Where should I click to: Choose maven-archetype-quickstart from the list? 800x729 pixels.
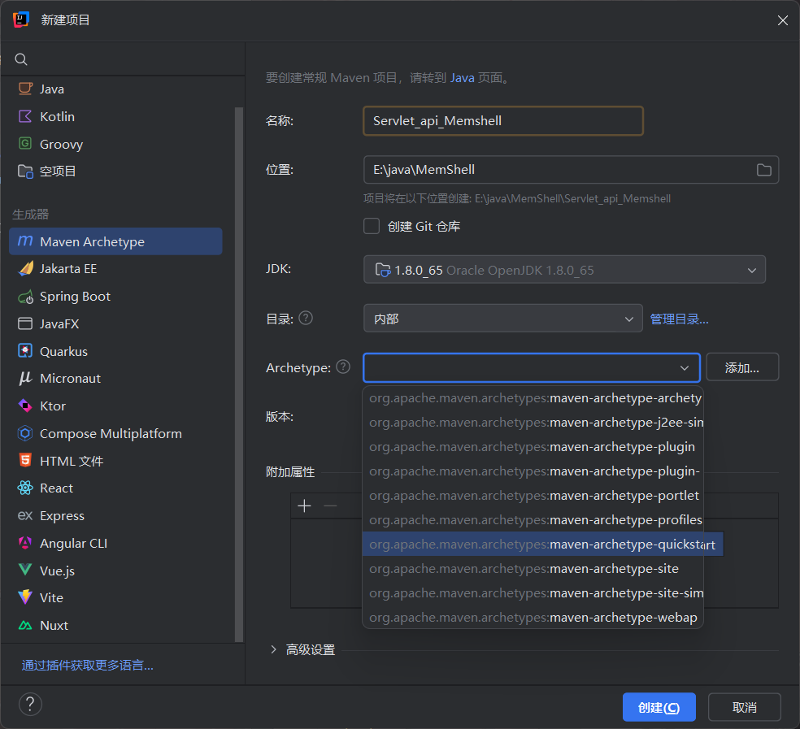(541, 545)
